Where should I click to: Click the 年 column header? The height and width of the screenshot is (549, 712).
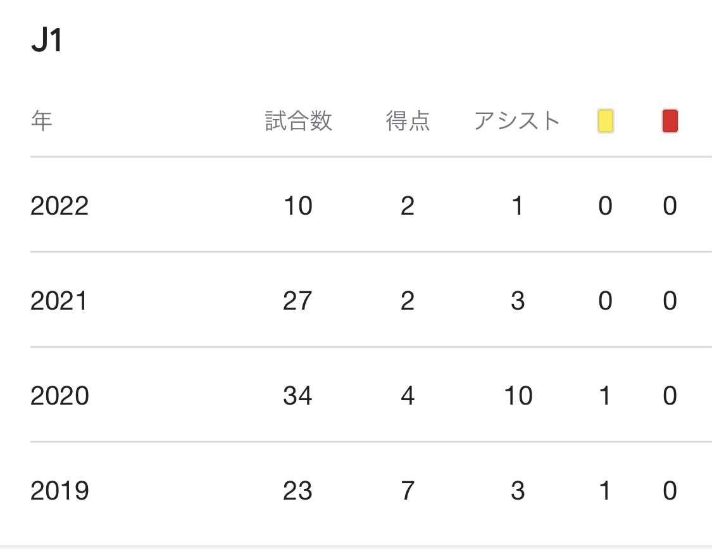pos(41,121)
